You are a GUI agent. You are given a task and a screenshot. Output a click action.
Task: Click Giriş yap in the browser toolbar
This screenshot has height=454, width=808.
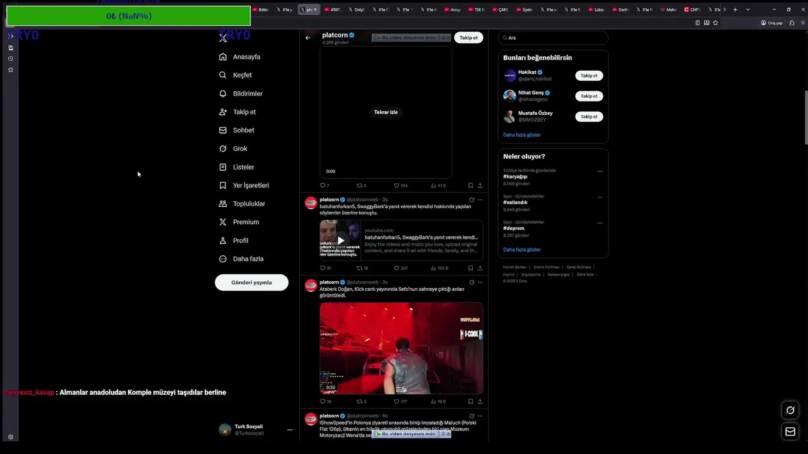(772, 23)
